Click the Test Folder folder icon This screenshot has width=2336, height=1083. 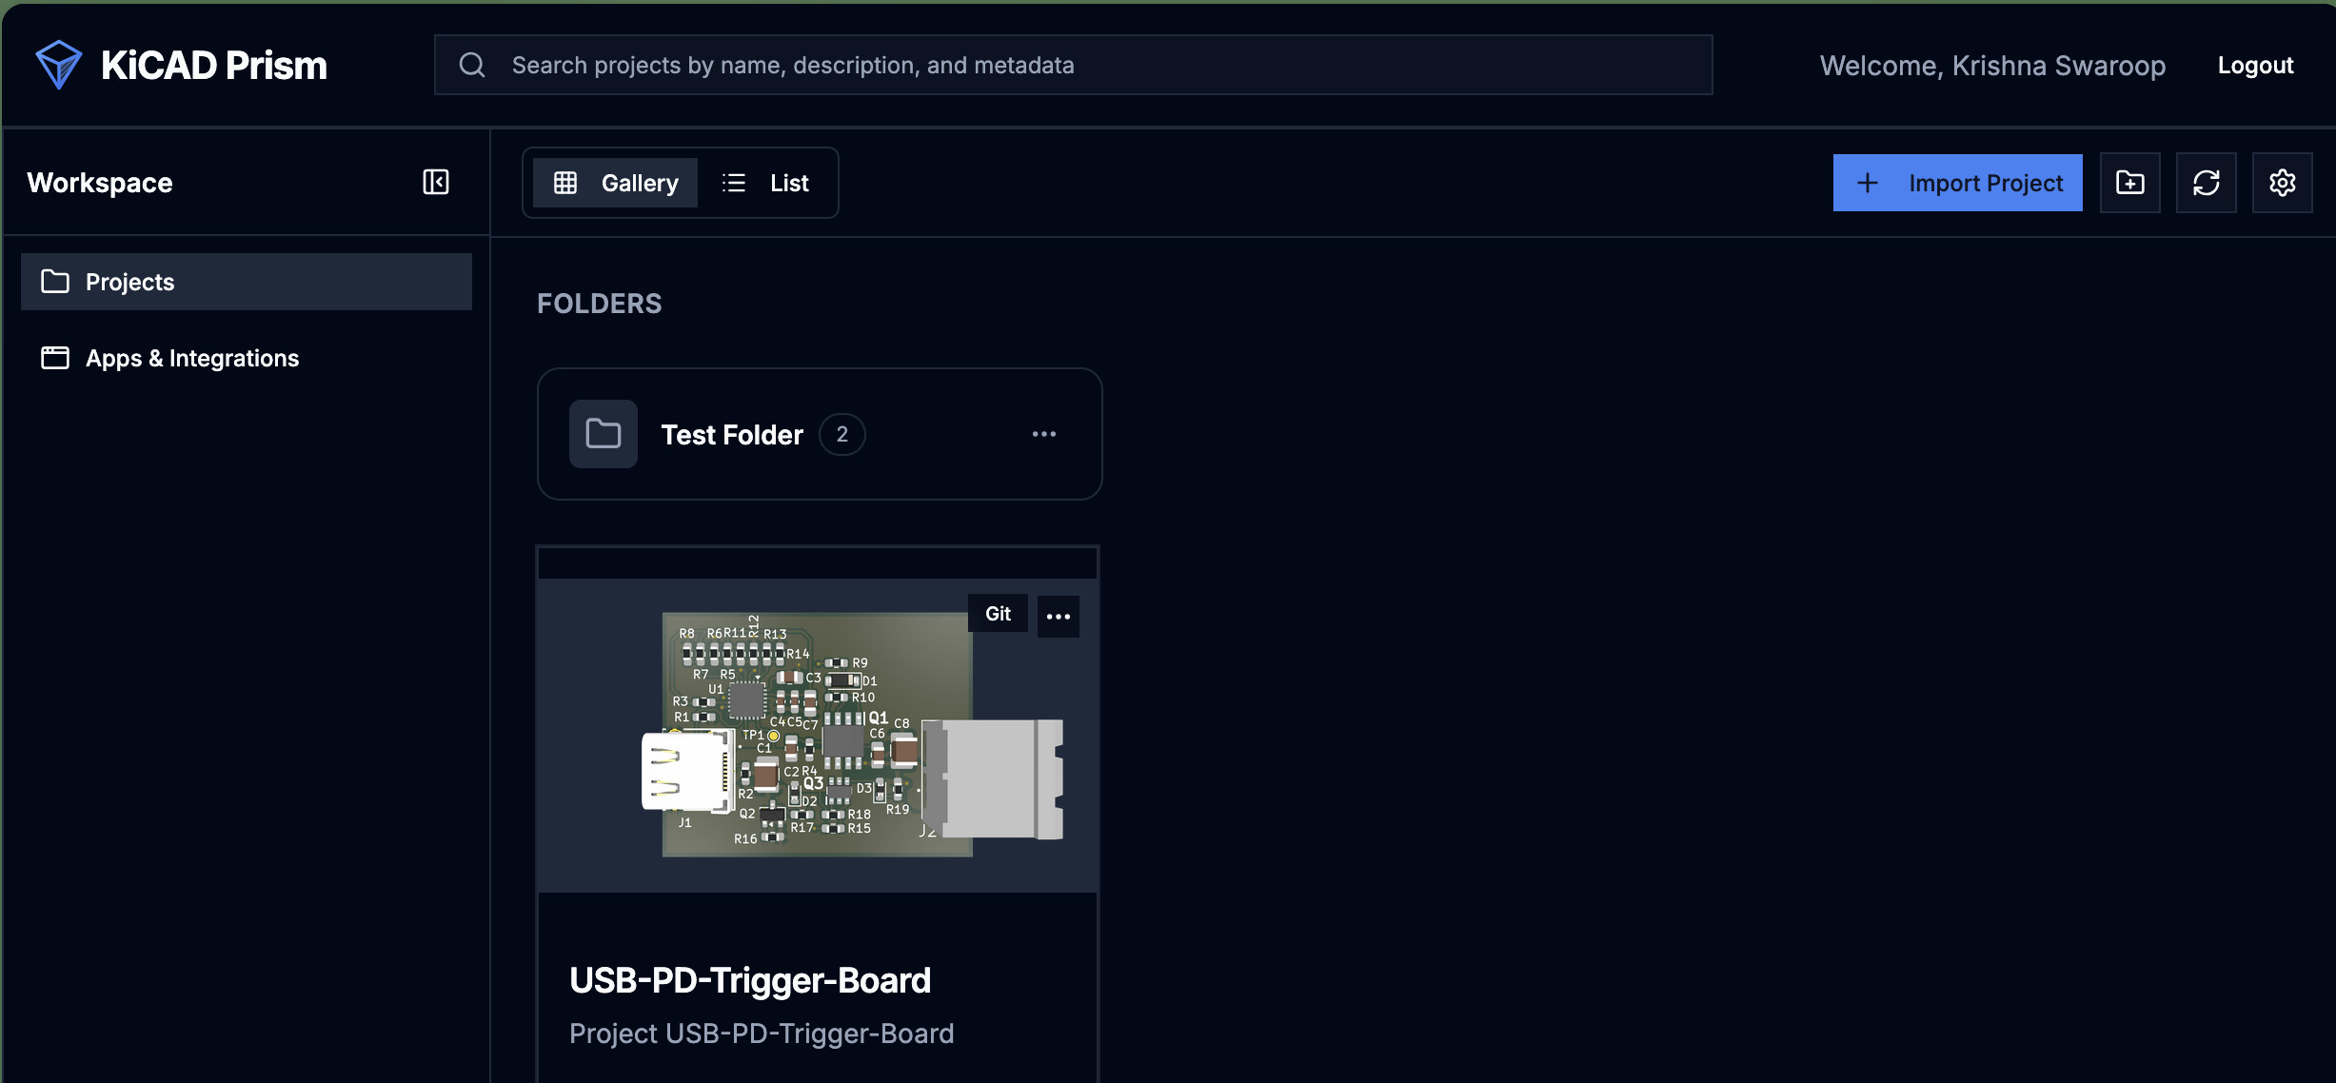604,434
